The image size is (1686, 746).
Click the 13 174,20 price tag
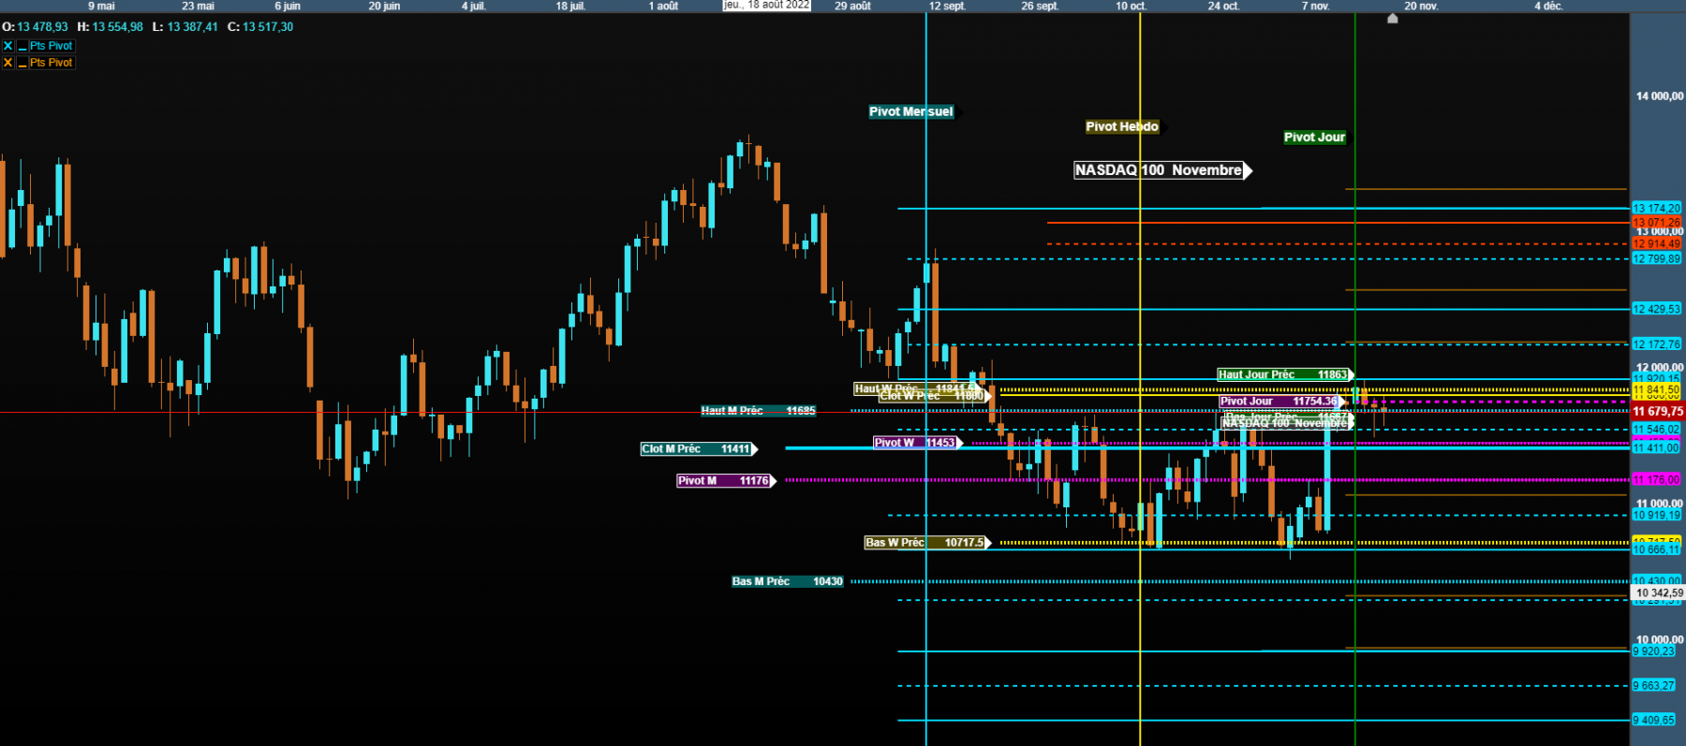1657,209
